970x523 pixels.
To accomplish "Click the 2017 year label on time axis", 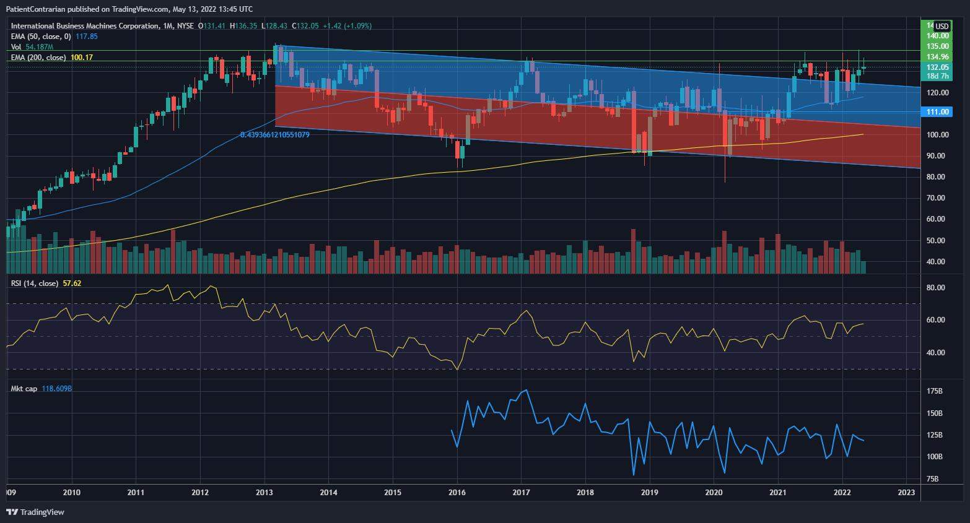I will click(x=522, y=493).
